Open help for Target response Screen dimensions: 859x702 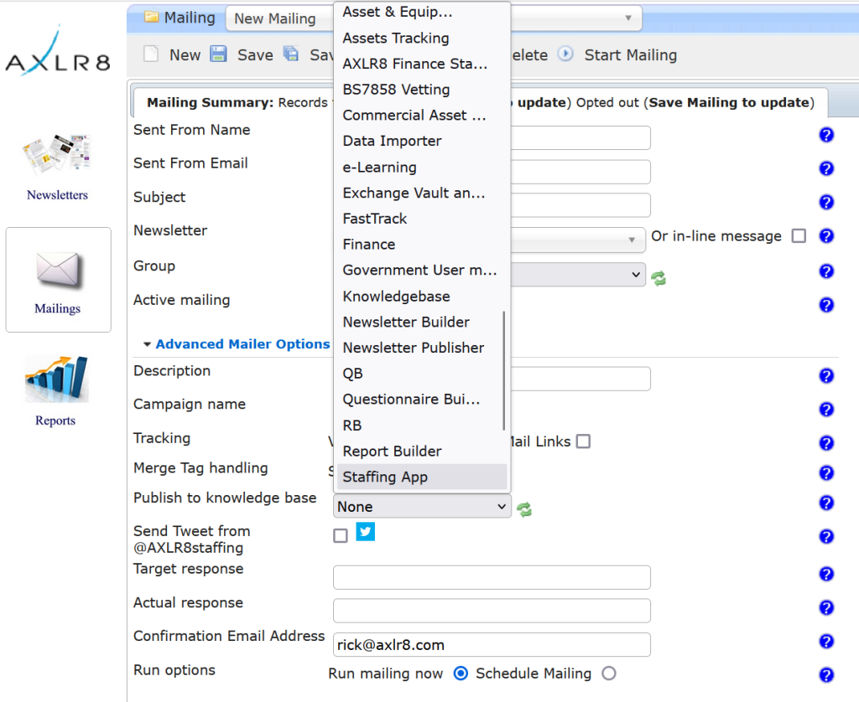coord(826,574)
